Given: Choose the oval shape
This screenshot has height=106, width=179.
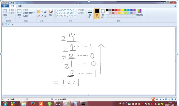Looking at the screenshot, I should click(x=62, y=10).
